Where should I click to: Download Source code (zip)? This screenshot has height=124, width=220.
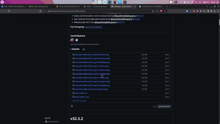81,93
